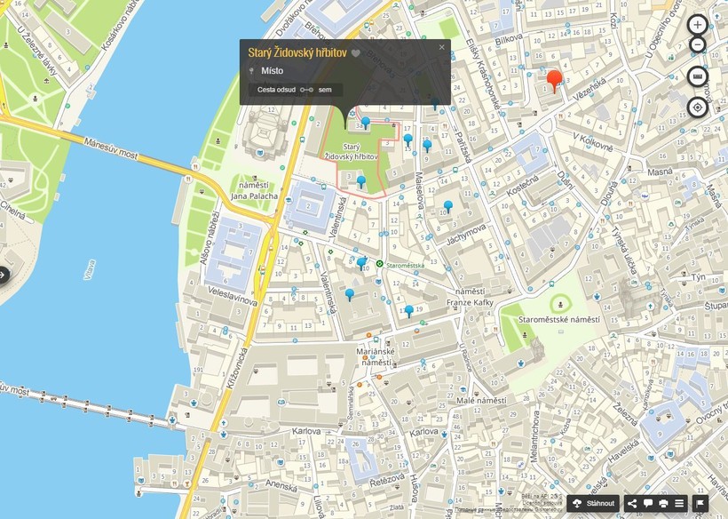728x519 pixels.
Task: Click the 'Pařížská' street label
Action: point(463,148)
